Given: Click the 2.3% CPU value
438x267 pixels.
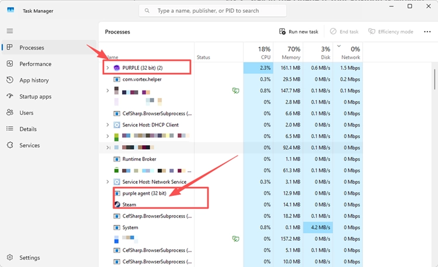Looking at the screenshot, I should point(265,68).
